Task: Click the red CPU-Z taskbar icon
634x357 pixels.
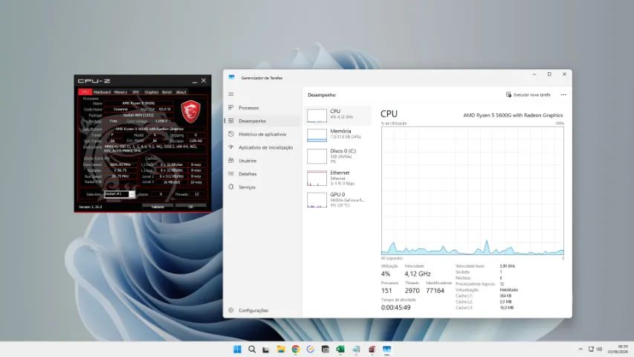Action: tap(372, 350)
